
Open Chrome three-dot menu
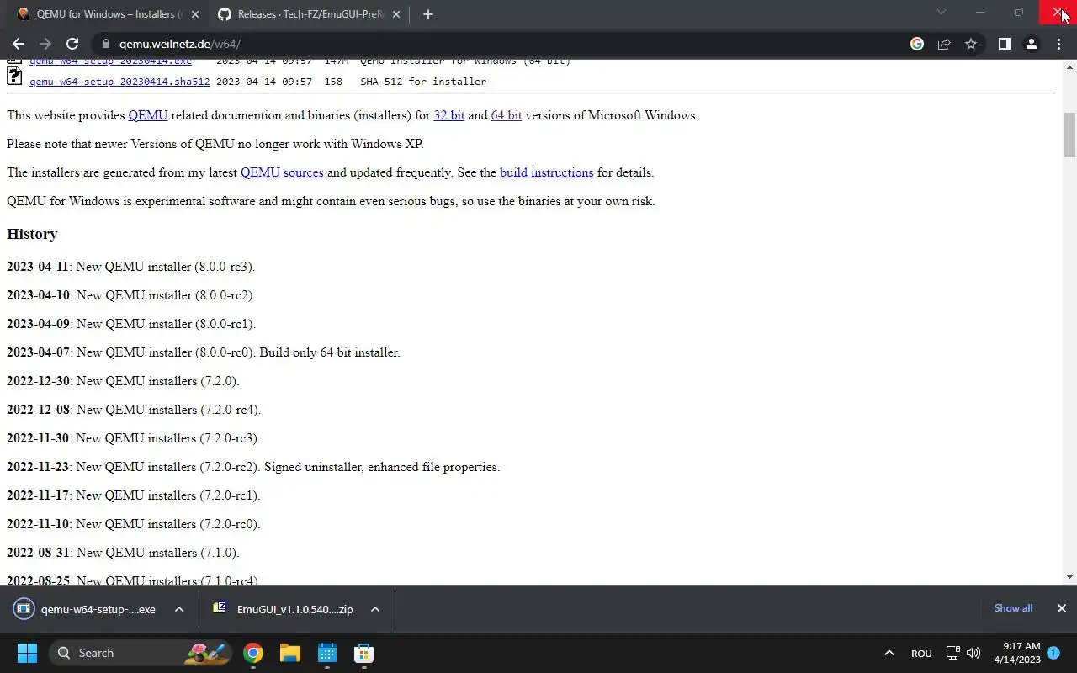coord(1058,44)
